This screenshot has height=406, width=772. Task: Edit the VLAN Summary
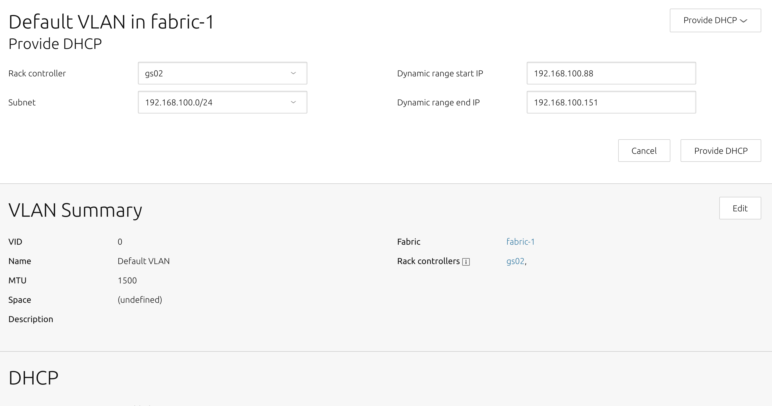pos(740,208)
